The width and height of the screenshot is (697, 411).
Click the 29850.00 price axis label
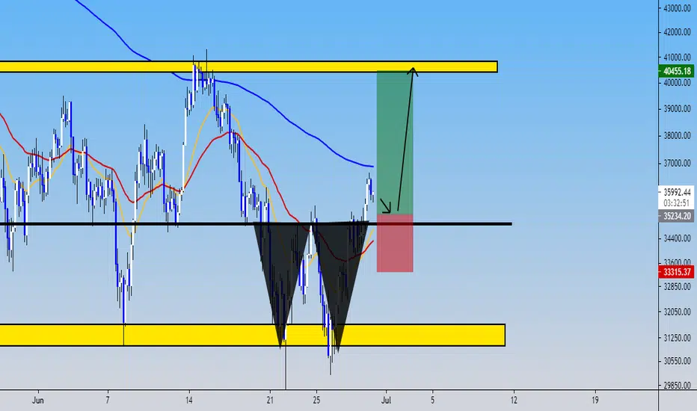click(x=677, y=386)
